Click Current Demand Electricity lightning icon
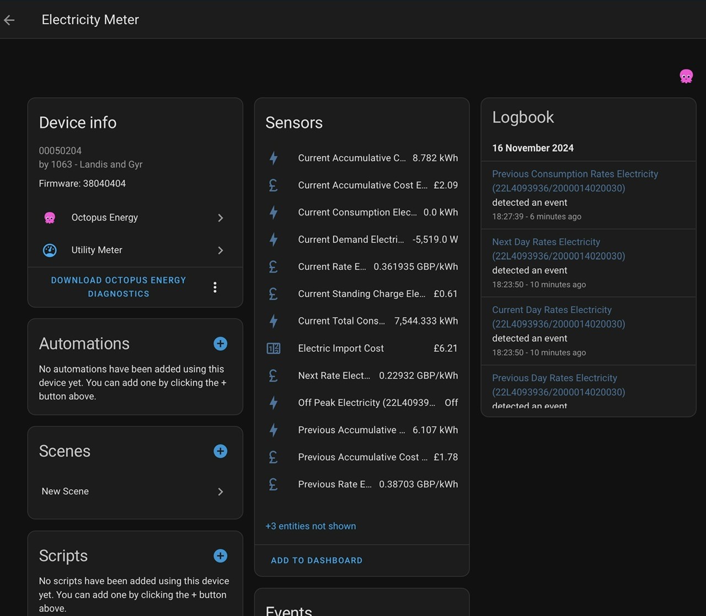 tap(274, 239)
